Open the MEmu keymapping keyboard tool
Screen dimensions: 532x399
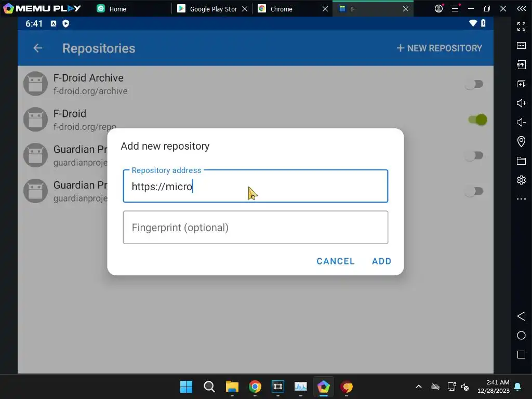pos(522,46)
